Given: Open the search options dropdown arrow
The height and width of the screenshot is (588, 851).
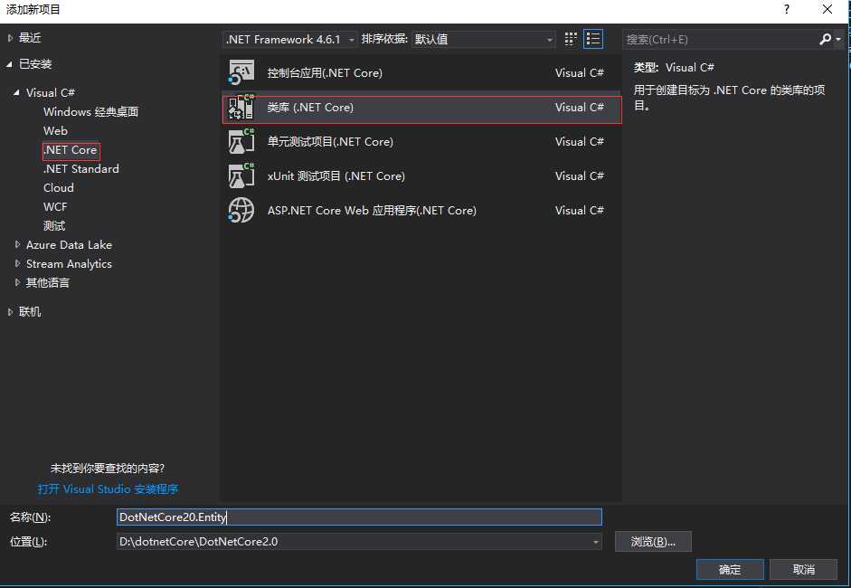Looking at the screenshot, I should pos(838,39).
